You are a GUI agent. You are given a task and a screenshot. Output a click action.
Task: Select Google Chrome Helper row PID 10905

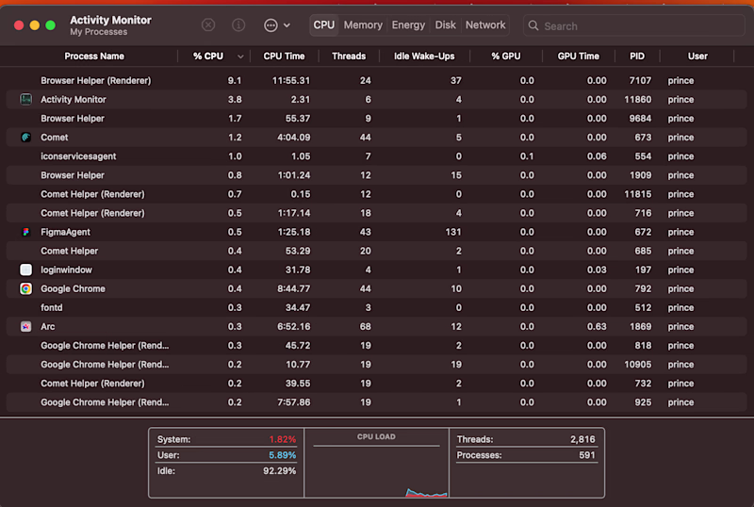(376, 365)
